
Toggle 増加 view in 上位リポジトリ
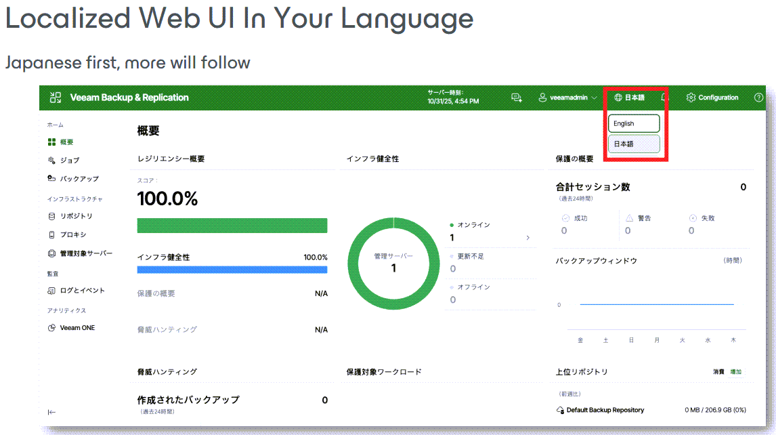click(x=735, y=371)
